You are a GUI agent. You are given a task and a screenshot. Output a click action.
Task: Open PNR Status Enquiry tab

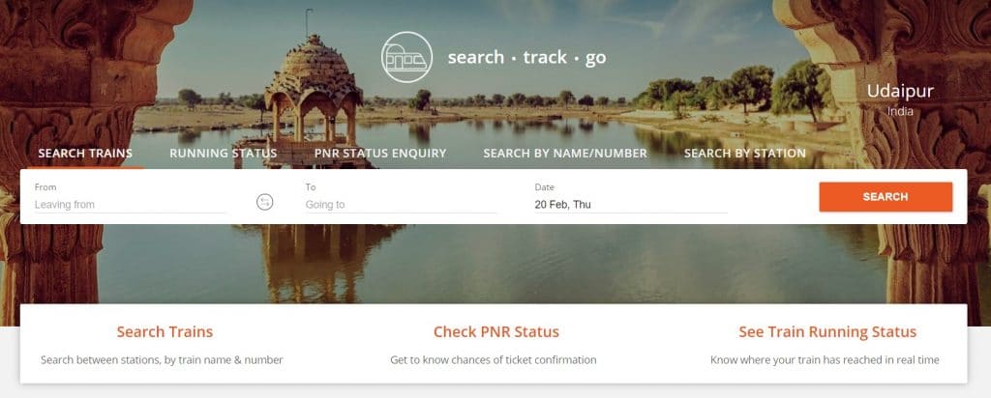coord(379,154)
